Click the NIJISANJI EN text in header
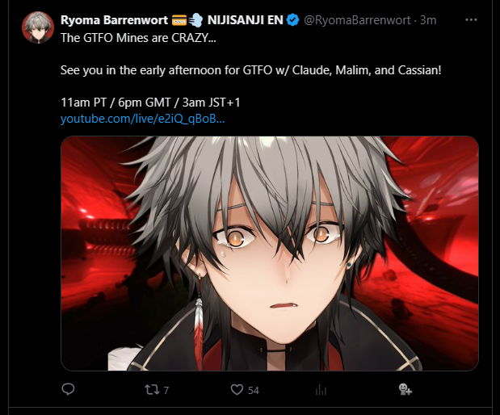500x415 pixels. click(x=245, y=20)
